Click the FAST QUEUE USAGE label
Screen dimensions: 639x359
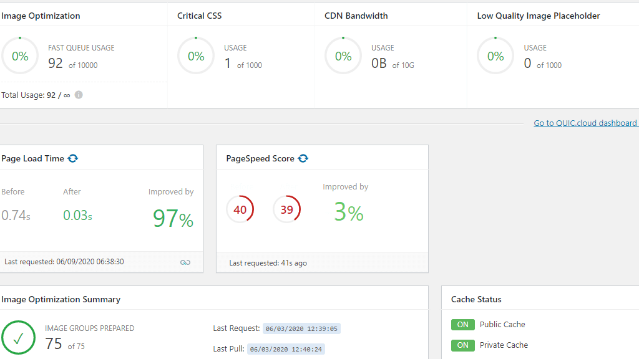point(81,47)
